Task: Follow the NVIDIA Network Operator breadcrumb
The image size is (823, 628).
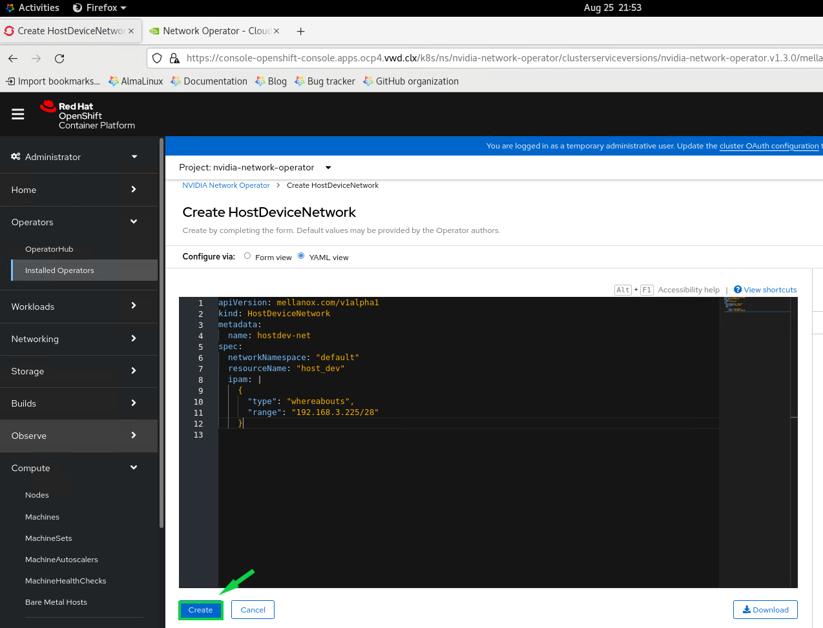Action: pyautogui.click(x=226, y=185)
